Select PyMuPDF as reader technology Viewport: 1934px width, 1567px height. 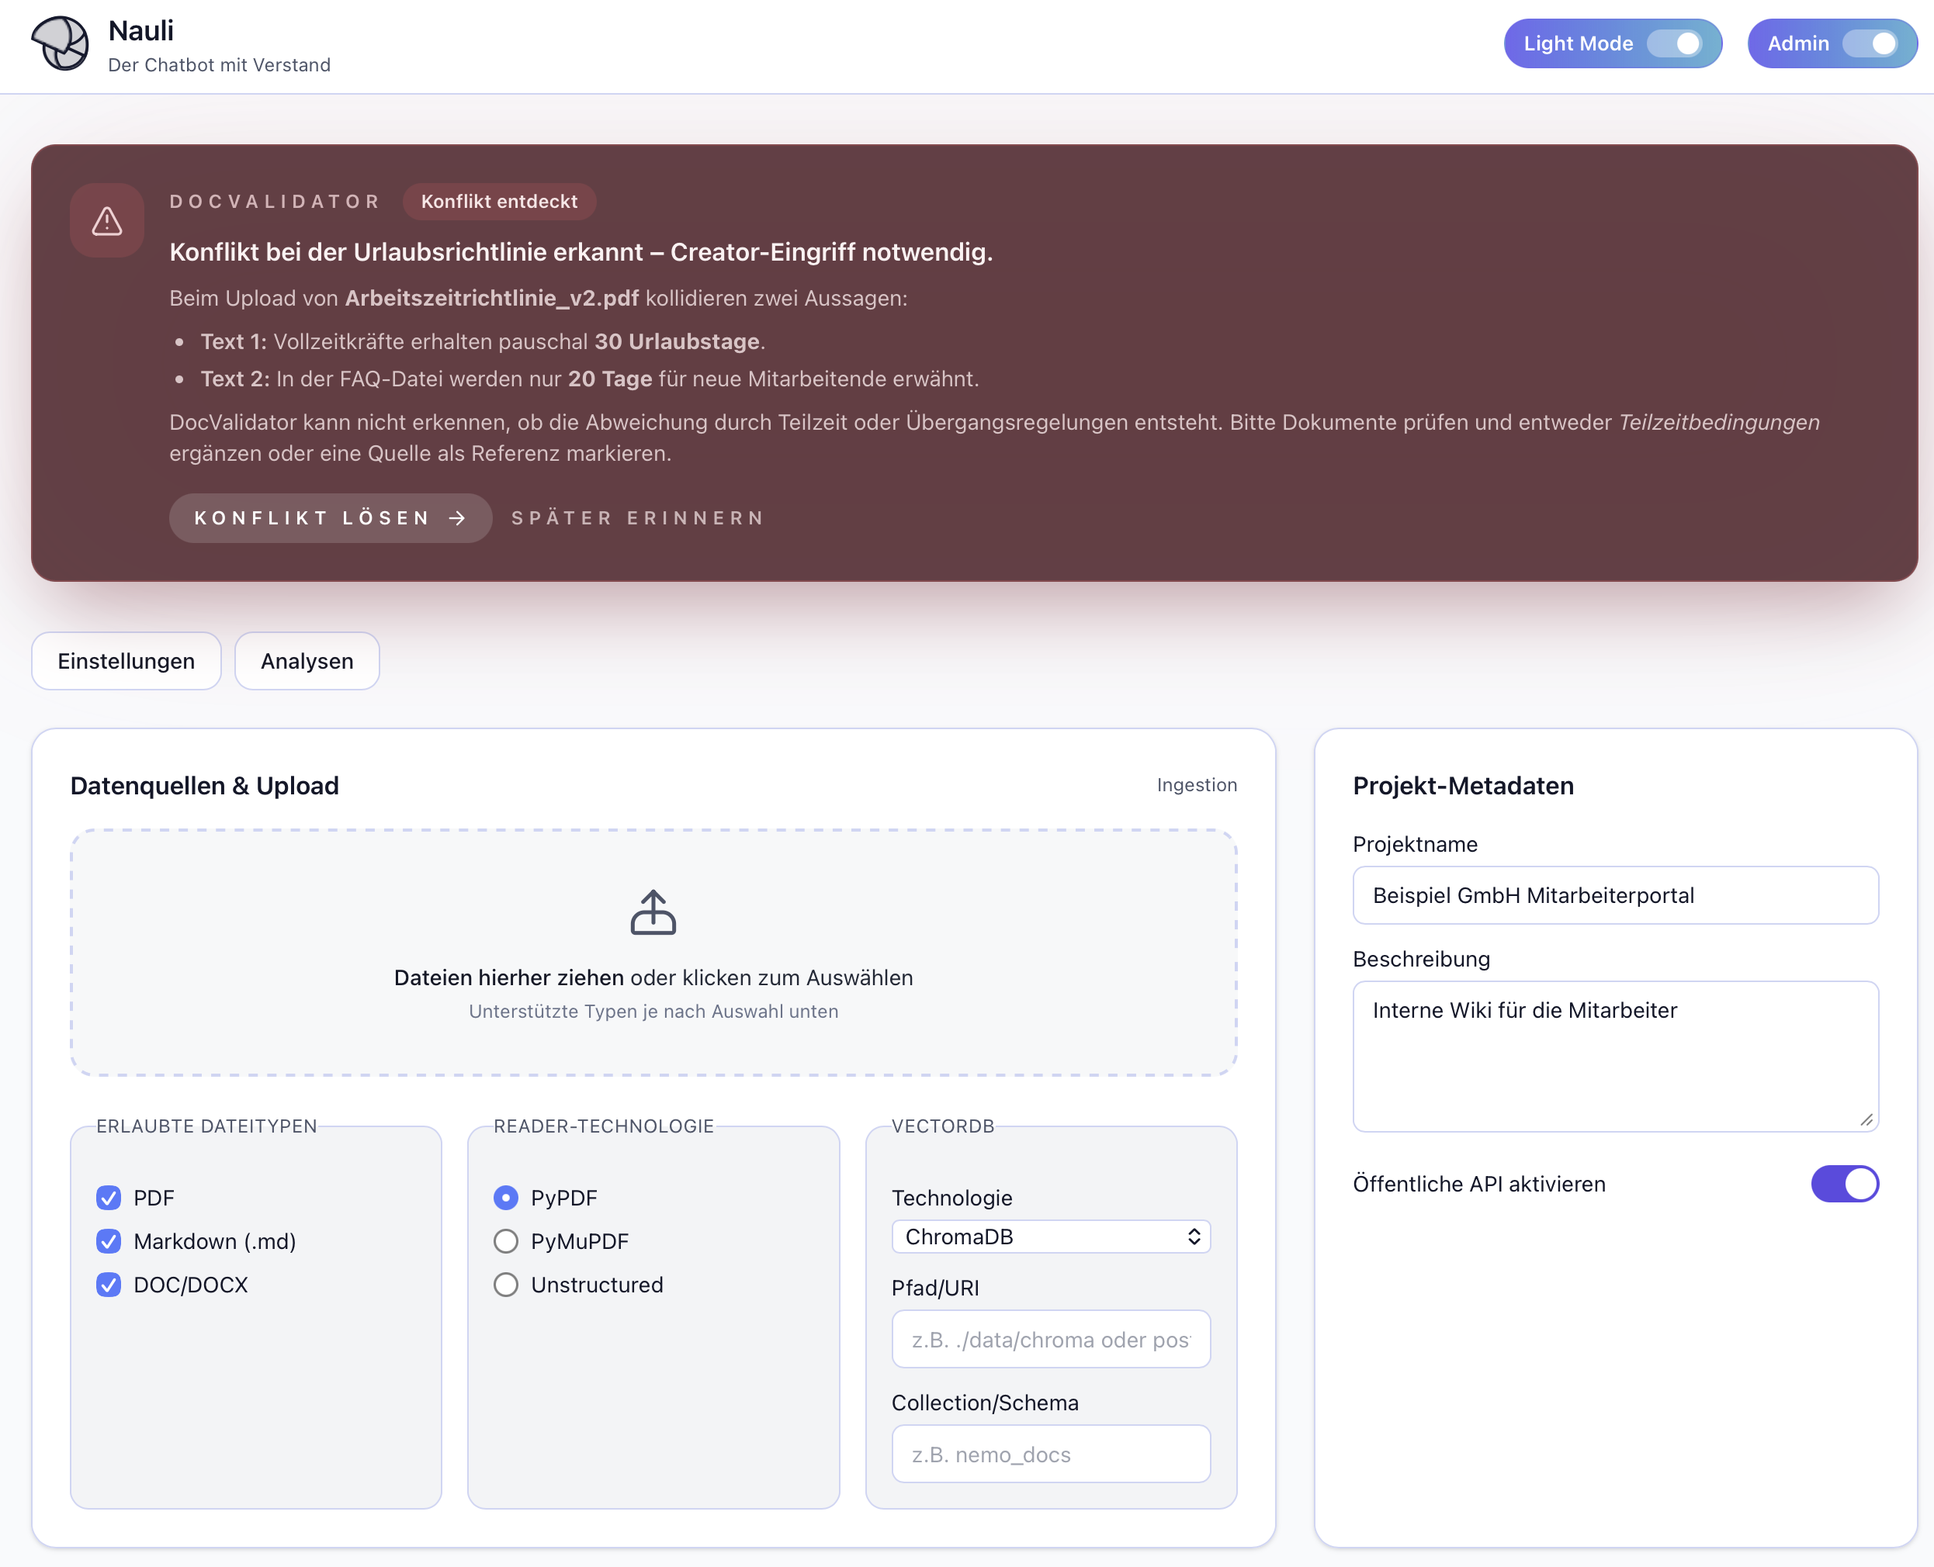506,1241
